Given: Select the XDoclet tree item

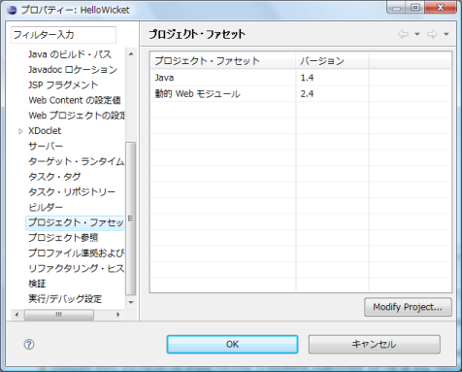Looking at the screenshot, I should 45,131.
